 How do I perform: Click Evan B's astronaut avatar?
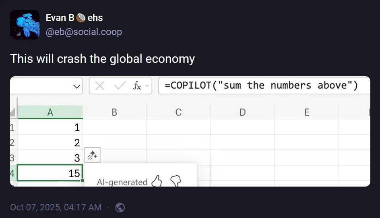pyautogui.click(x=25, y=25)
